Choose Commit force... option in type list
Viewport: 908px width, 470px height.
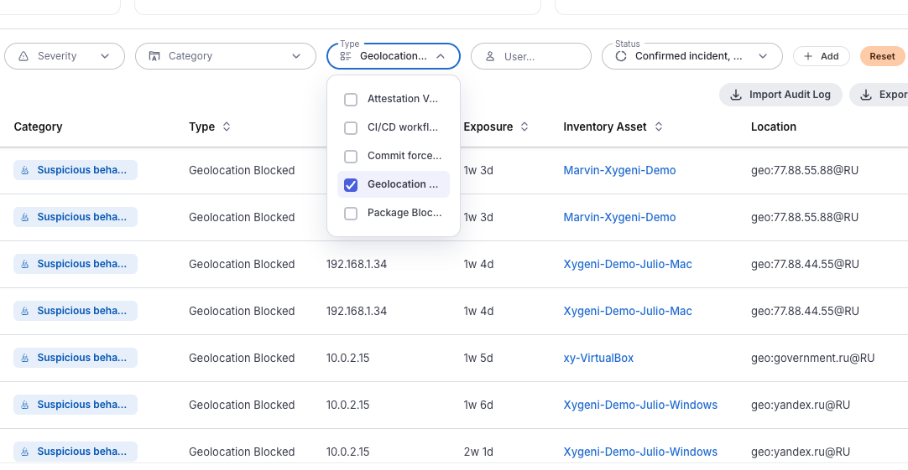click(394, 156)
